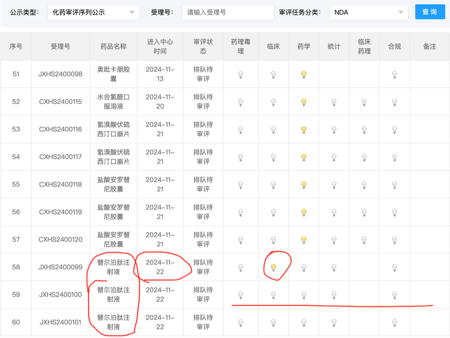
Task: Click acceptance number CXHS2400116
Action: click(x=60, y=129)
